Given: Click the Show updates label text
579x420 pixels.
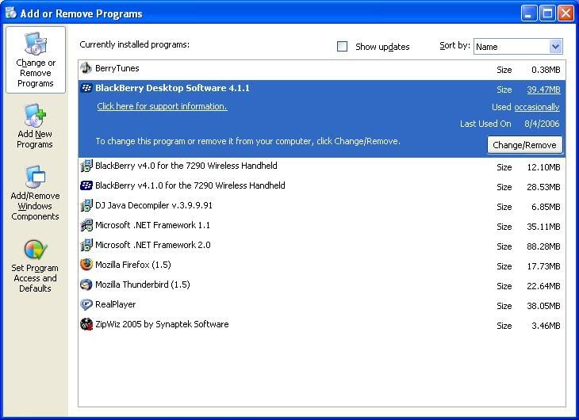Looking at the screenshot, I should [382, 47].
